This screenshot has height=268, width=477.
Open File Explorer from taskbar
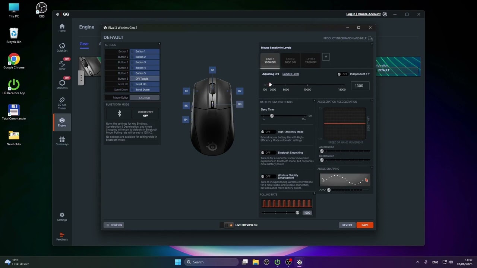coord(256,262)
